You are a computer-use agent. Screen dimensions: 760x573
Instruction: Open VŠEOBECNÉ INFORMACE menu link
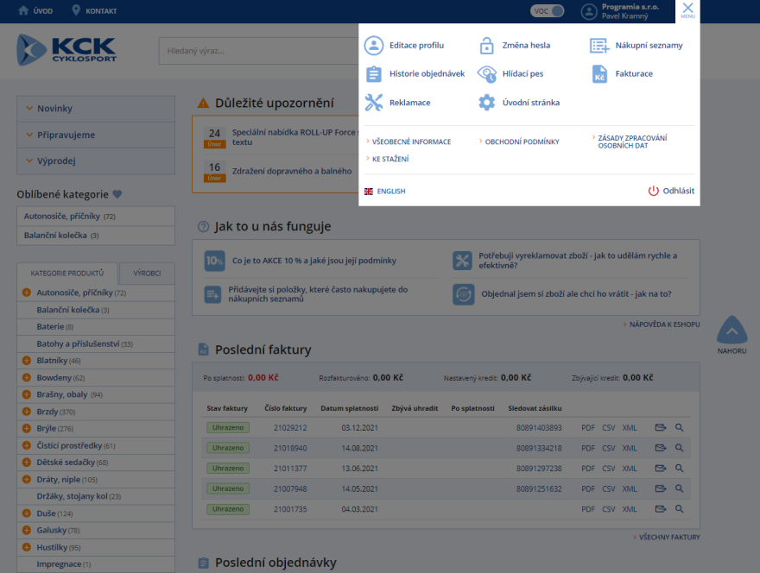coord(411,142)
